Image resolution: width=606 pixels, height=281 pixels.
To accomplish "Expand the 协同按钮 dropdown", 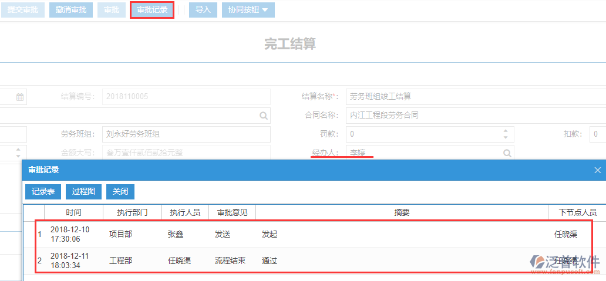I will pos(248,10).
